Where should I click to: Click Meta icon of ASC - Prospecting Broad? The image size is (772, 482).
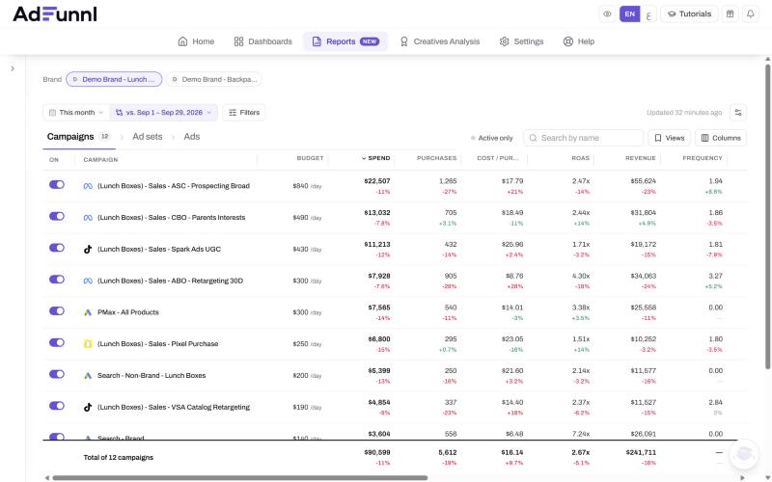point(88,186)
